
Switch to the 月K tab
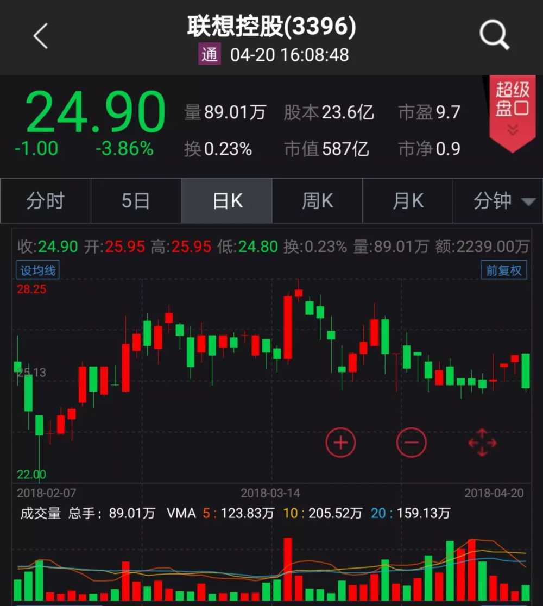tap(408, 201)
